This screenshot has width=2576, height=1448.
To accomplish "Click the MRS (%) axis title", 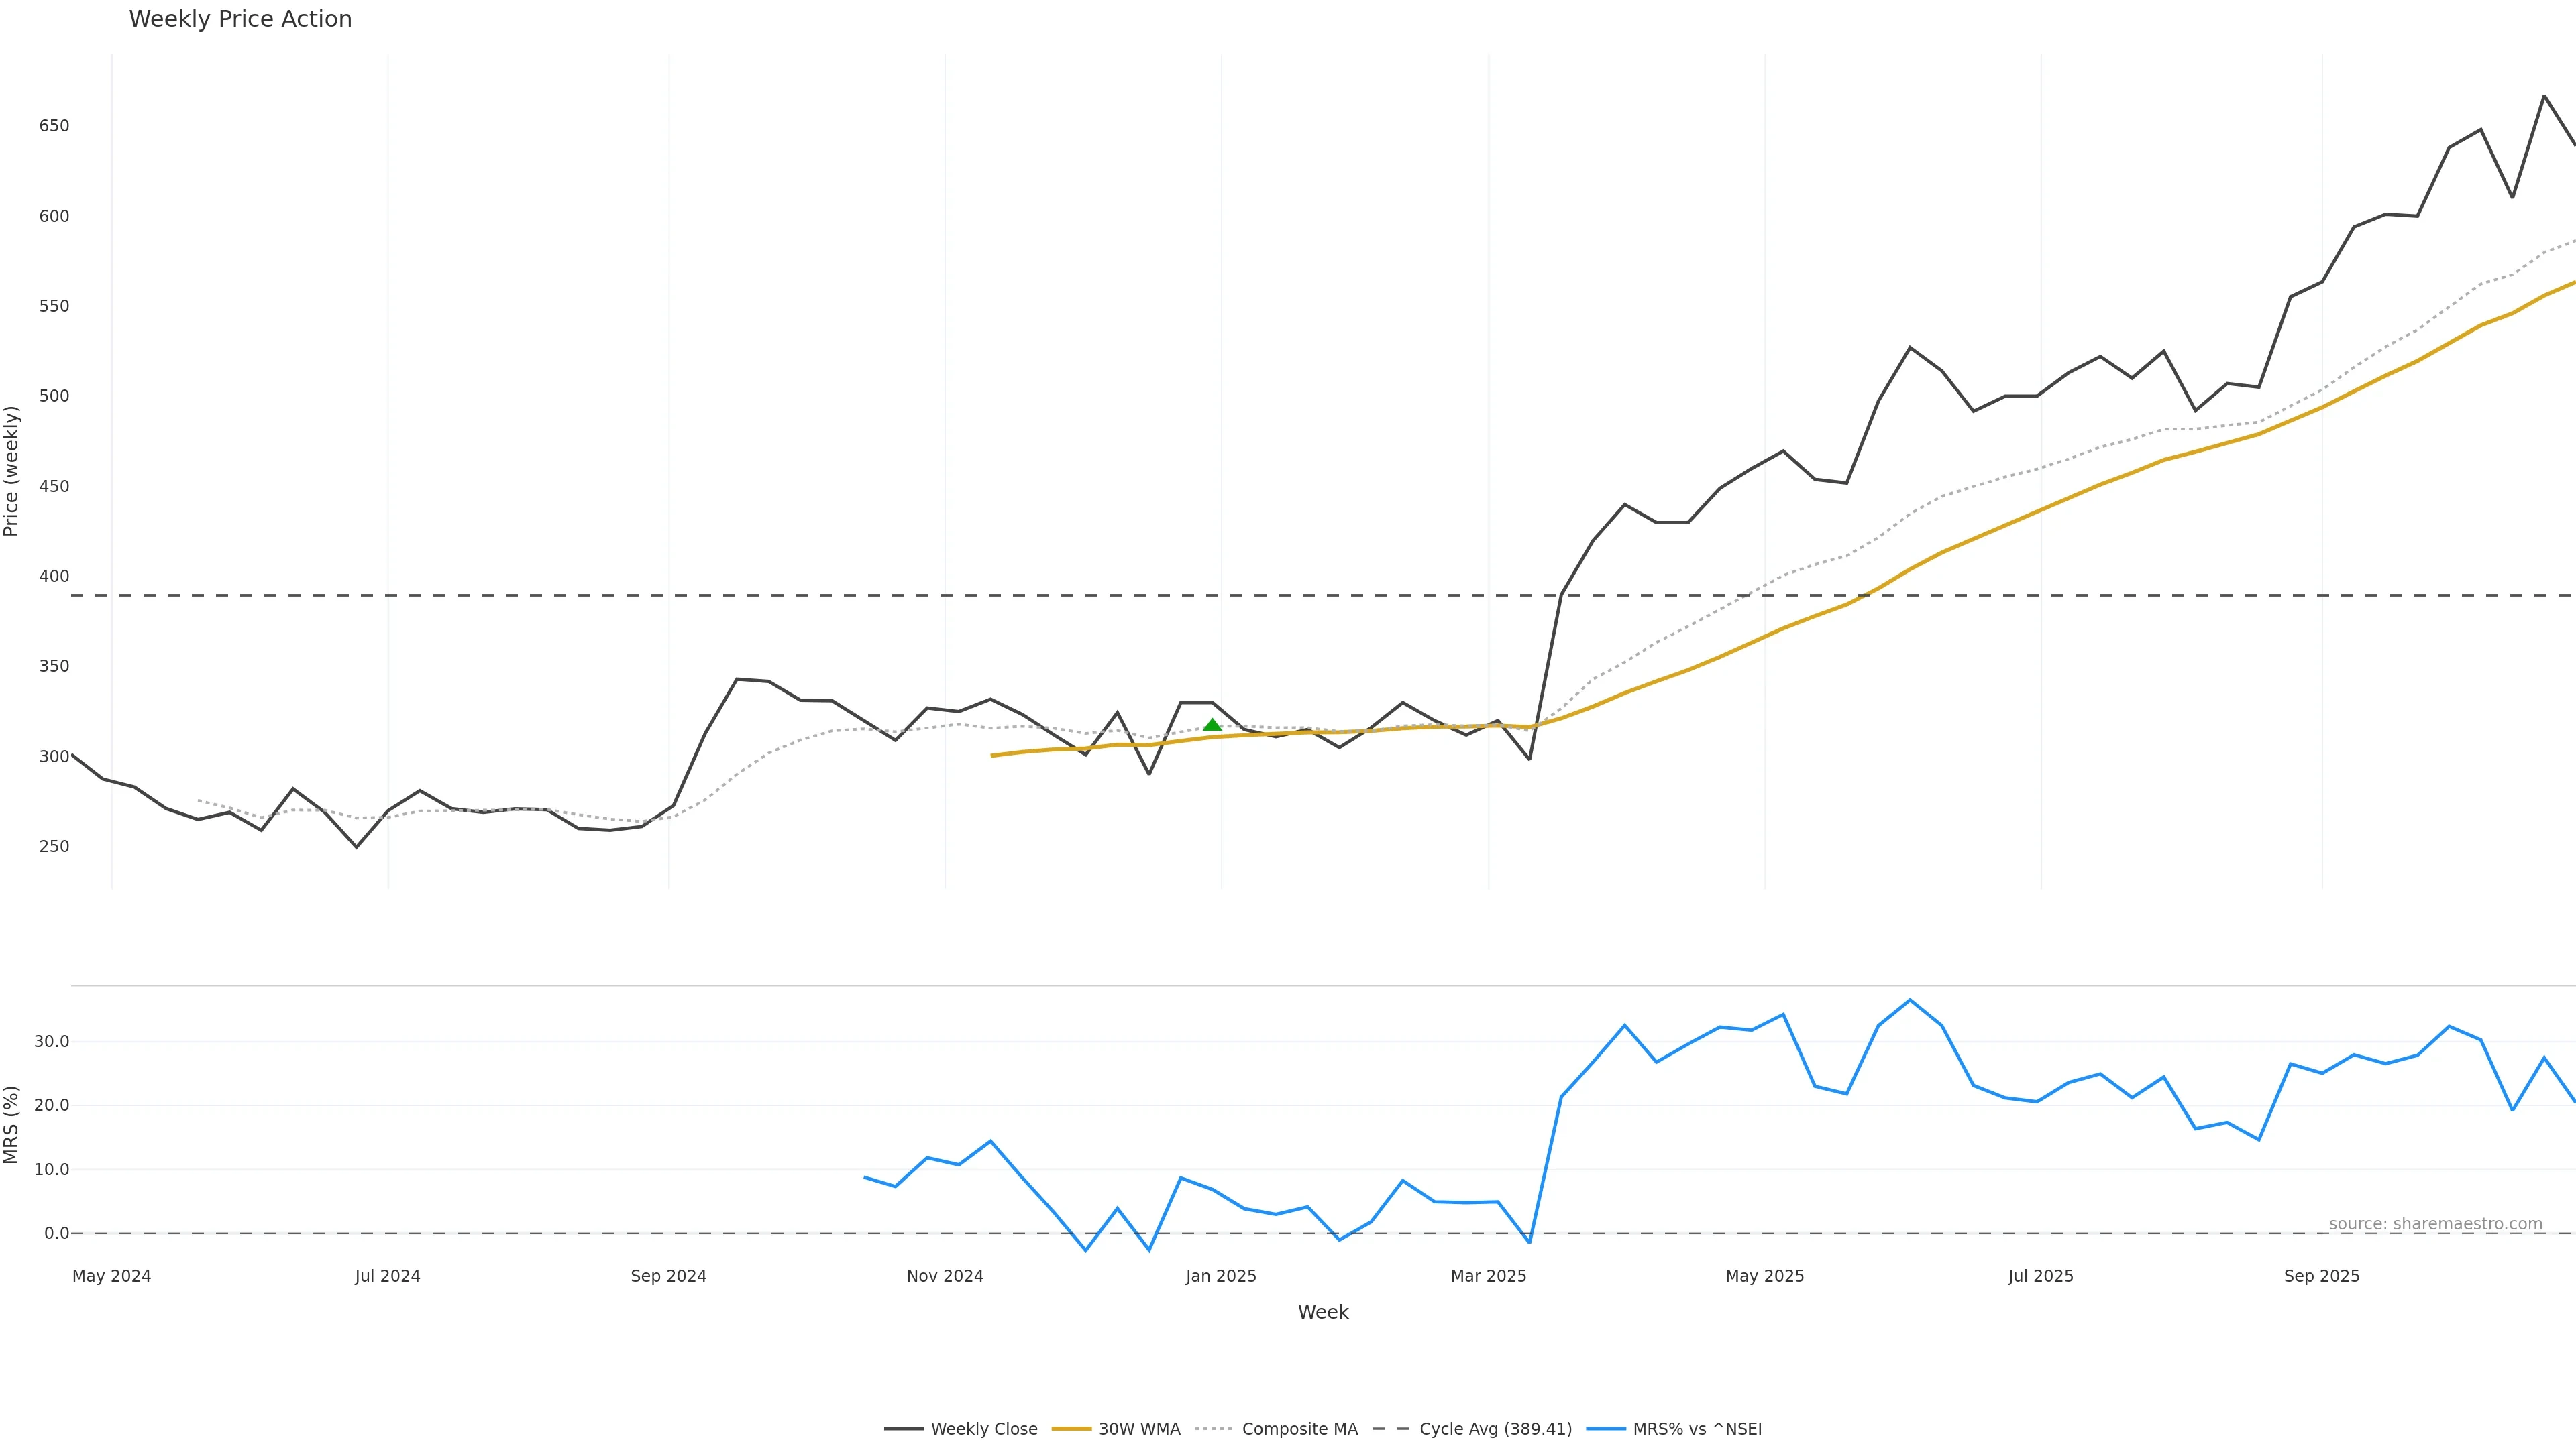I will [12, 1124].
